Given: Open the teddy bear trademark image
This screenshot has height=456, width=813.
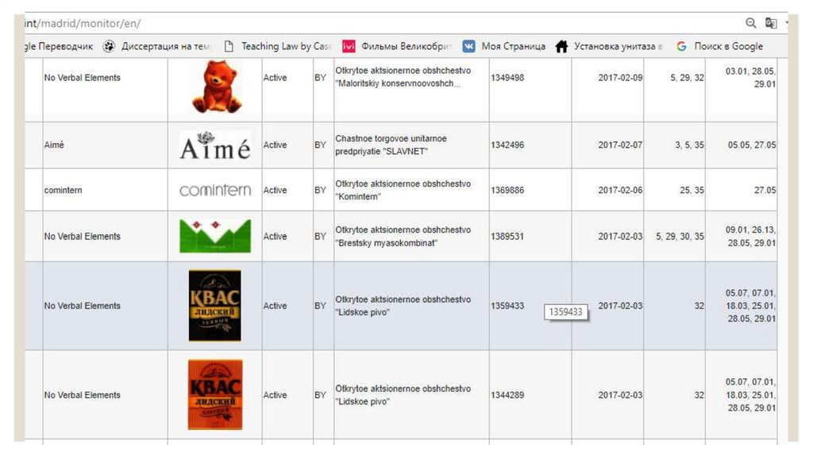Looking at the screenshot, I should click(x=216, y=86).
